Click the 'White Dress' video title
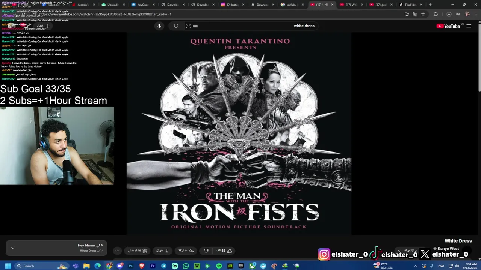Screen dimensions: 481x270 (458, 241)
